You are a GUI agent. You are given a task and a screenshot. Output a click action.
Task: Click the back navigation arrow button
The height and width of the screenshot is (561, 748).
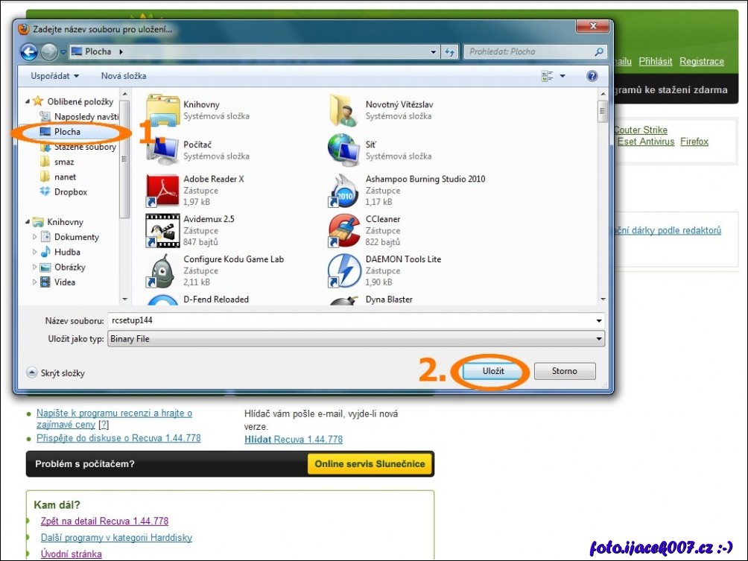(29, 52)
